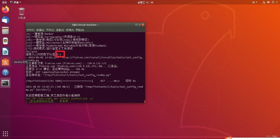
Task: Open Ubuntu Software from the dock
Action: click(5, 62)
